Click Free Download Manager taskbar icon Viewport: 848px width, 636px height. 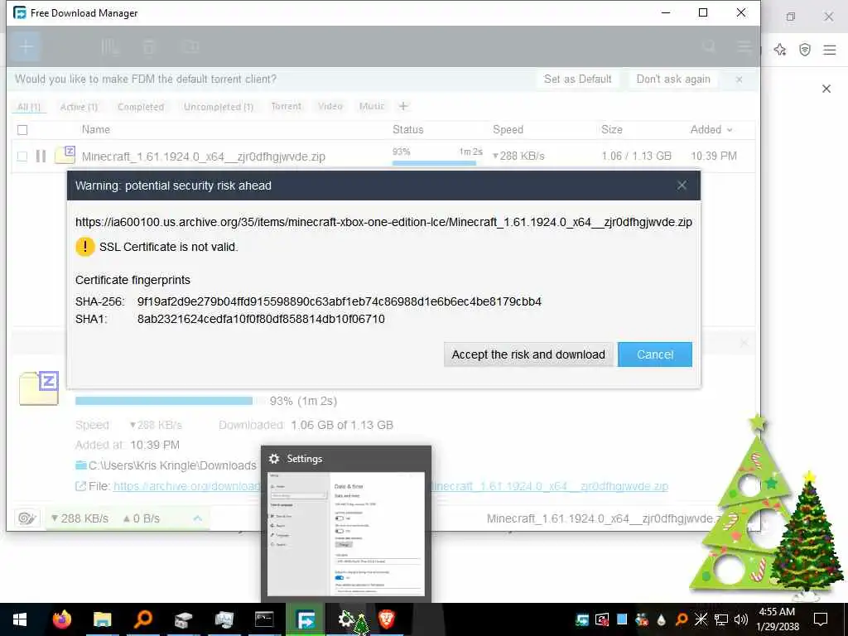click(x=306, y=619)
